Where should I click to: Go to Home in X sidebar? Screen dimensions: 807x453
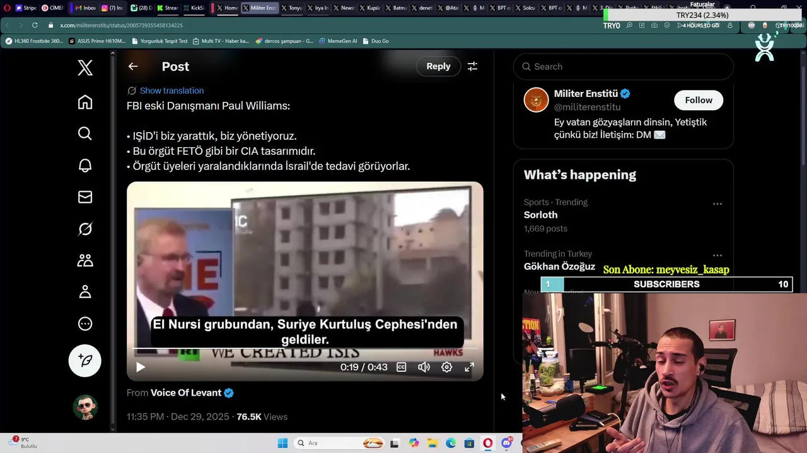85,102
